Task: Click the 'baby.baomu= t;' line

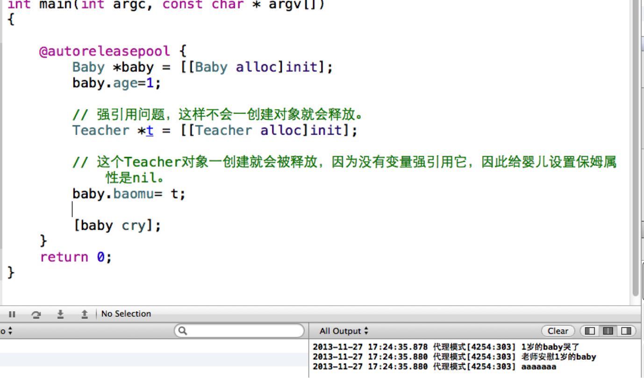Action: click(129, 194)
